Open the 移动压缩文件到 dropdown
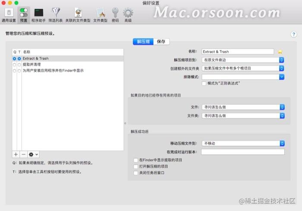Screen dimensions: 302x211 pyautogui.click(x=243, y=143)
